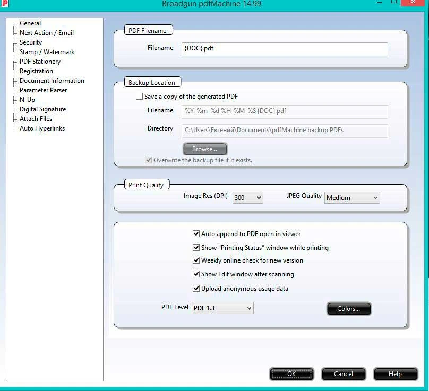Maximize the pdfMachine window
Screen dimensions: 429x391
[394, 2]
